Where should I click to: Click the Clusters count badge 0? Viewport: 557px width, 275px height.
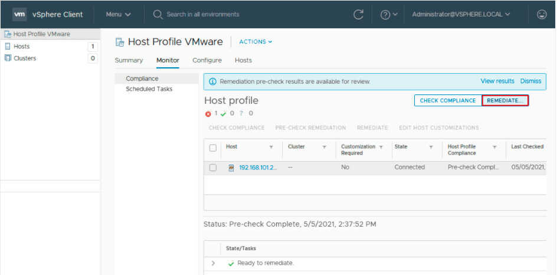coord(93,58)
